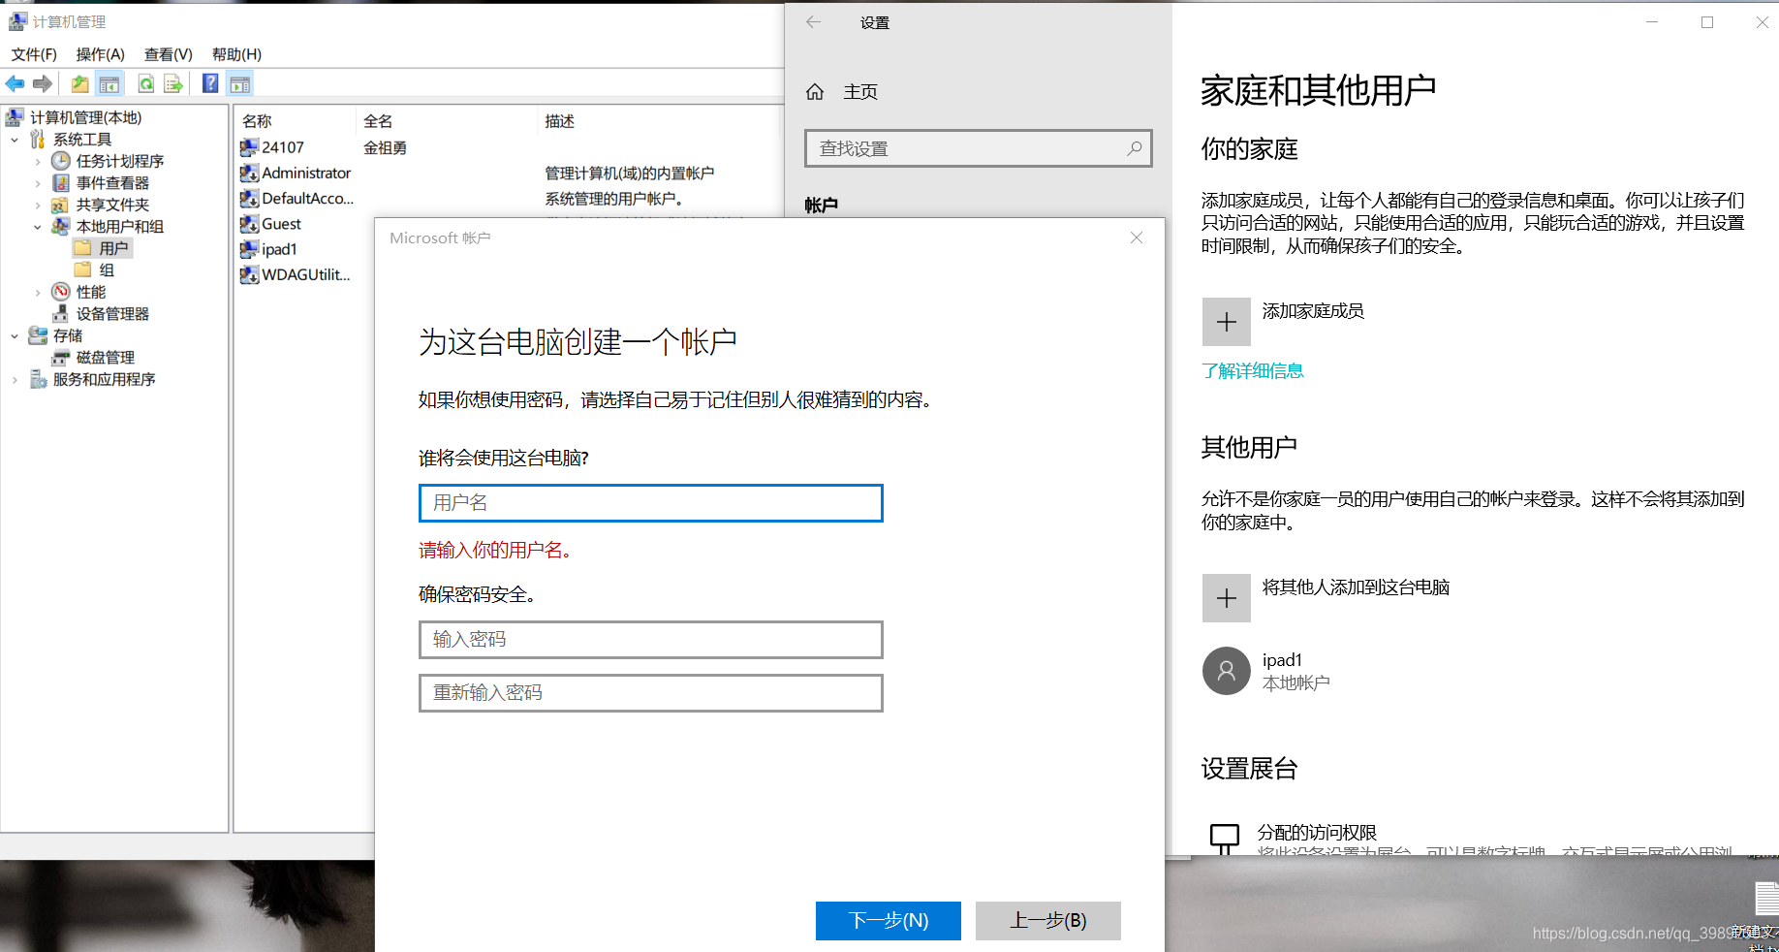Select the Guest user row
The height and width of the screenshot is (952, 1779).
point(271,224)
